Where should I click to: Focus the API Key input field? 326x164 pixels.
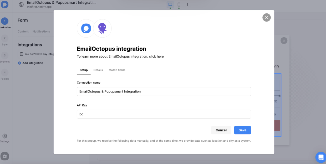[x=164, y=114]
